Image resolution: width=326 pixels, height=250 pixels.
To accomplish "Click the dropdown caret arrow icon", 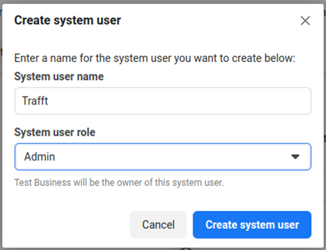I will pos(295,157).
